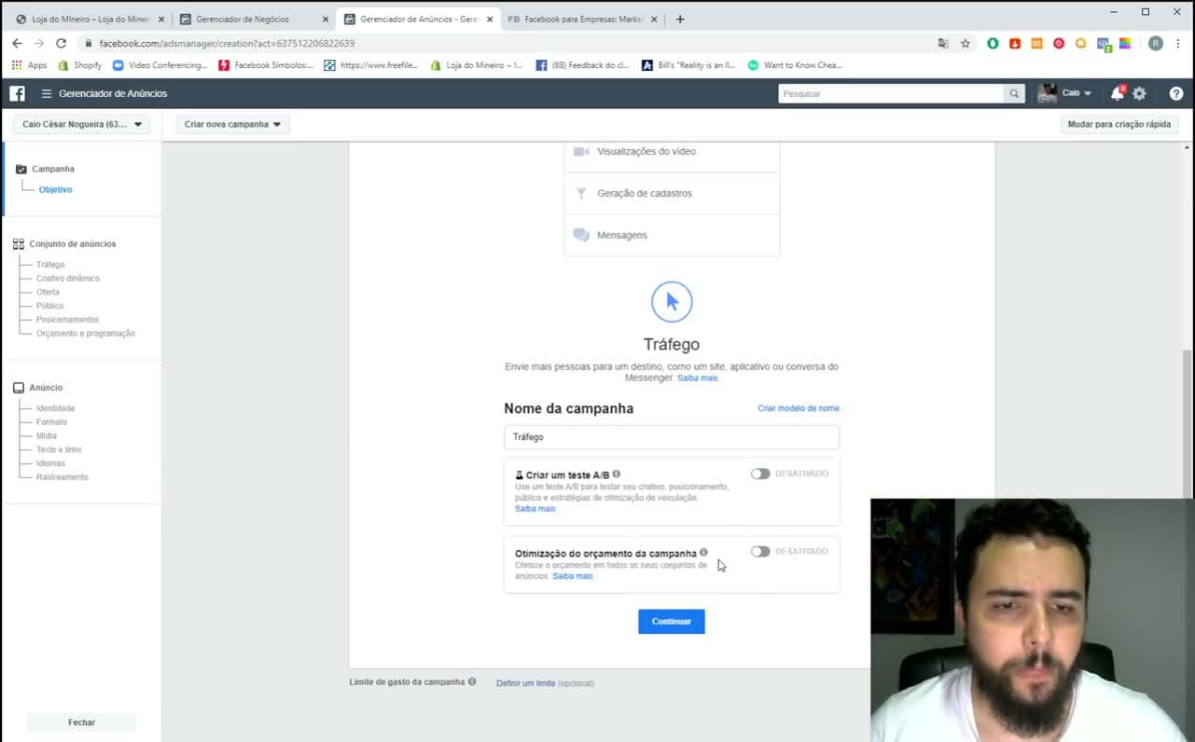
Task: Enable the Criar um teste A/B toggle
Action: click(760, 474)
